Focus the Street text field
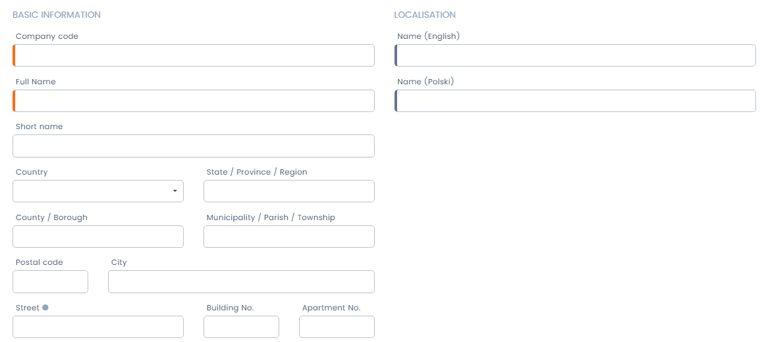The height and width of the screenshot is (342, 760). pyautogui.click(x=98, y=327)
